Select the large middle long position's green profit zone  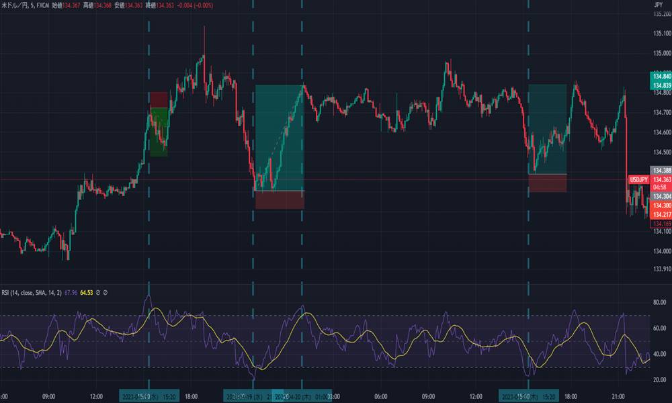(279, 134)
